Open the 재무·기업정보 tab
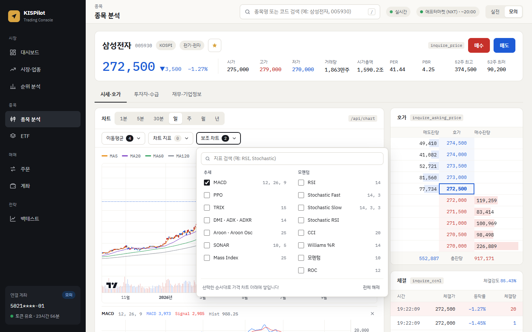The image size is (532, 332). [187, 94]
